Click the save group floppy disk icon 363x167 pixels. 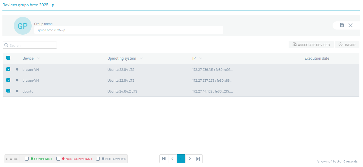point(342,25)
